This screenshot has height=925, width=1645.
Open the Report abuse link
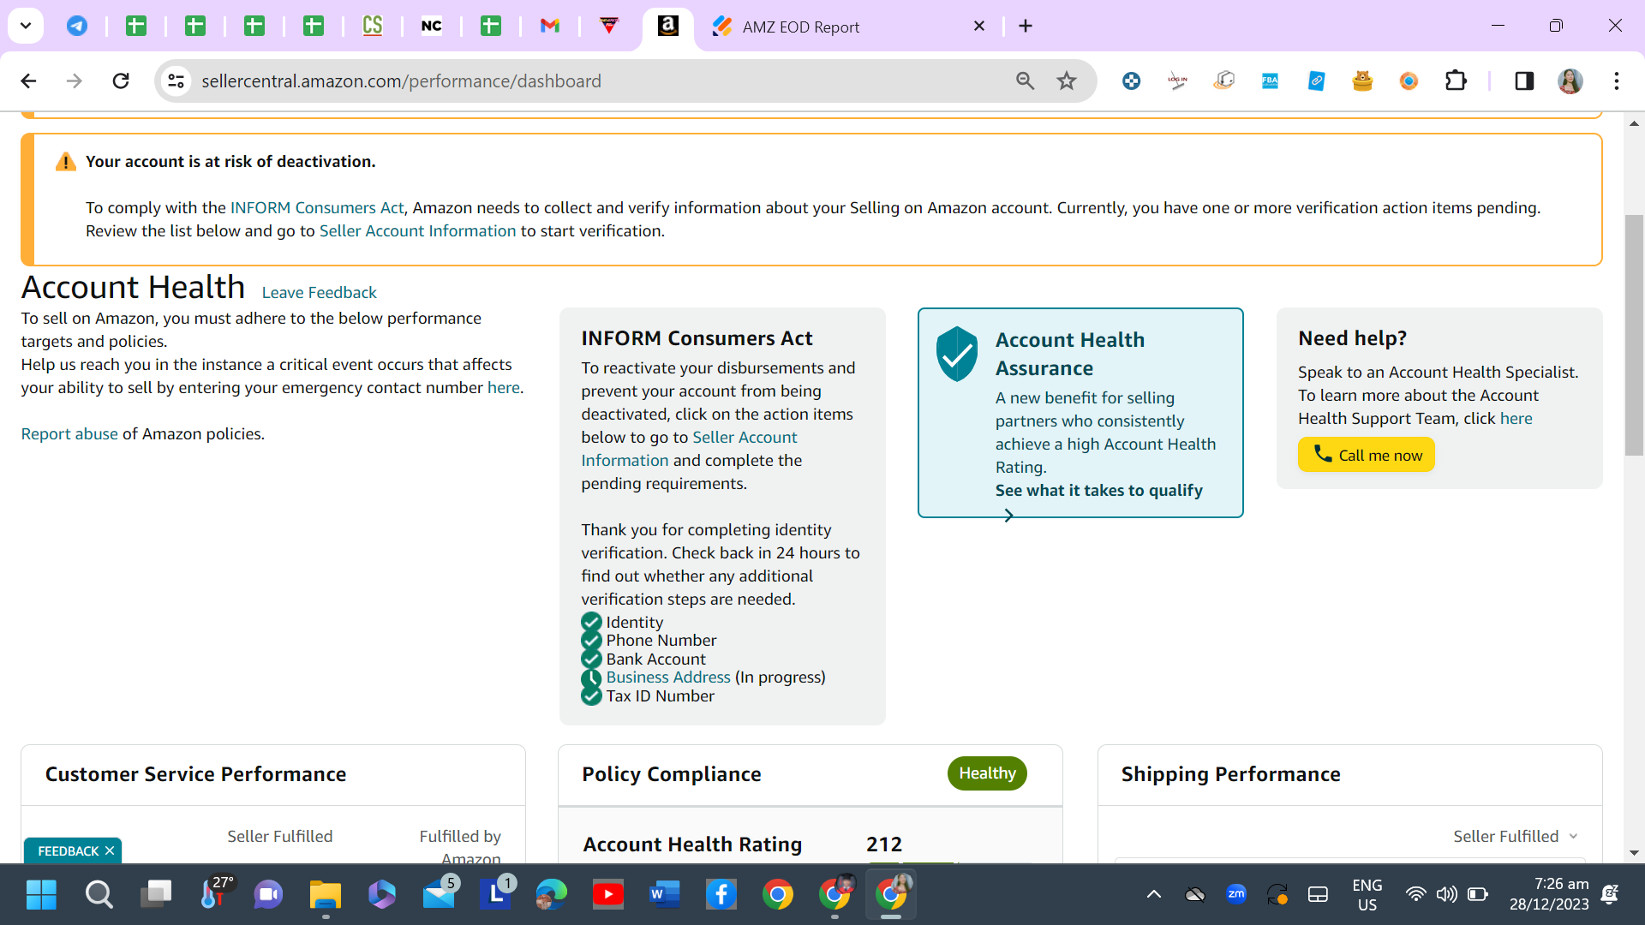[69, 434]
